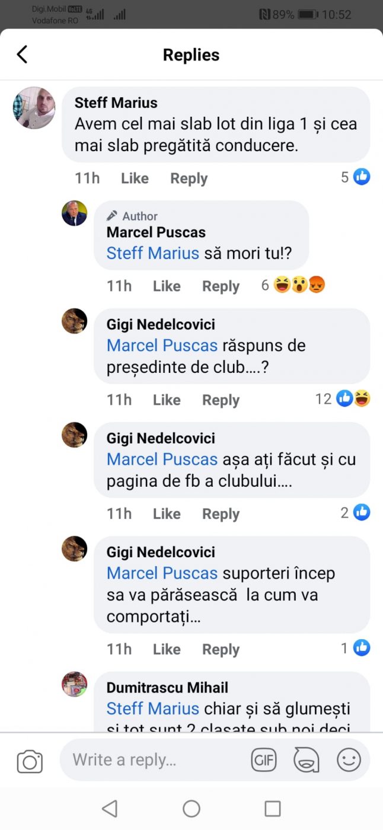
Task: Open the GIF picker
Action: (264, 760)
